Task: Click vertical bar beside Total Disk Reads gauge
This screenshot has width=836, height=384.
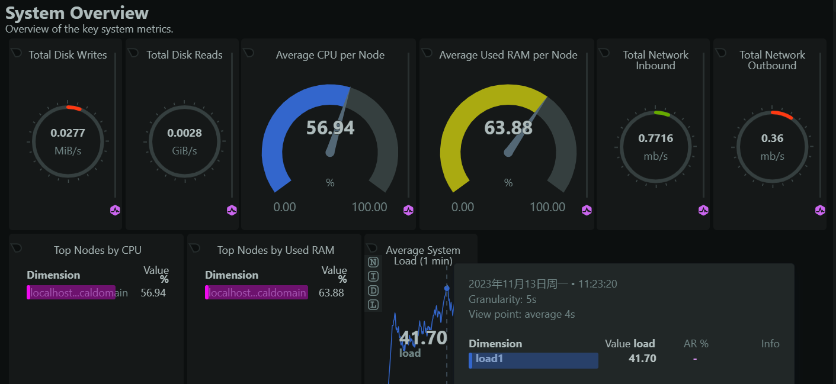Action: pyautogui.click(x=232, y=124)
